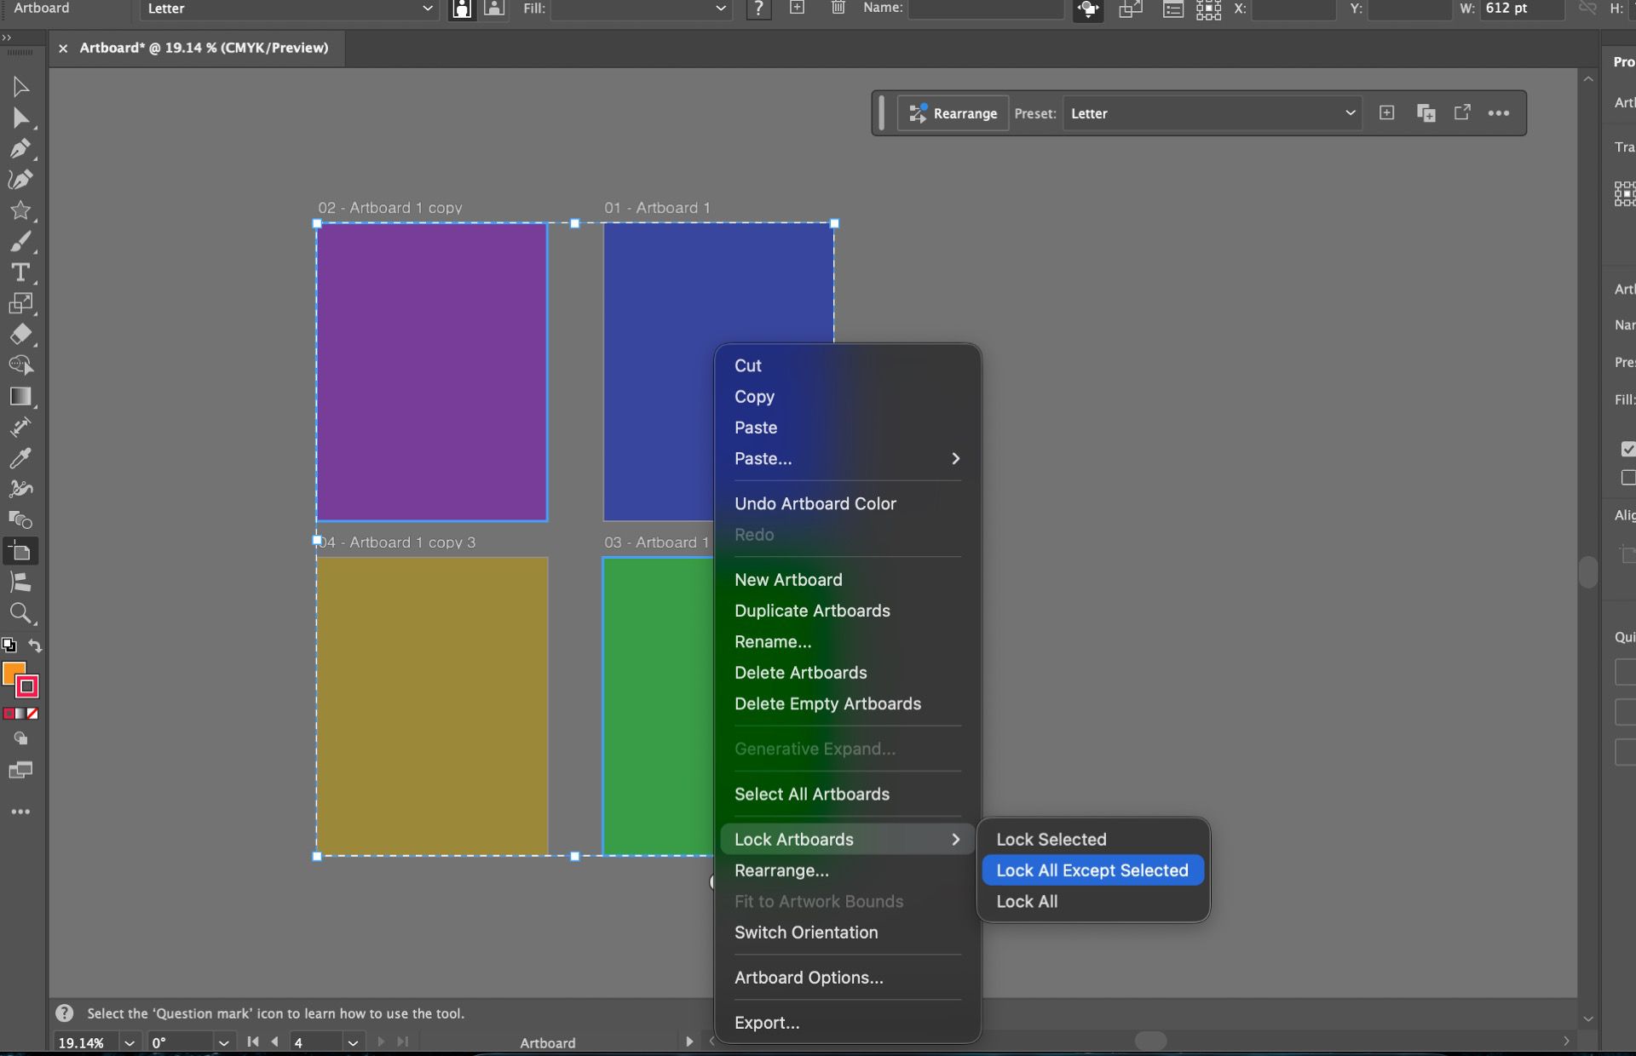Viewport: 1636px width, 1056px height.
Task: Toggle the unchecked checkbox in Properties panel
Action: pos(1627,478)
